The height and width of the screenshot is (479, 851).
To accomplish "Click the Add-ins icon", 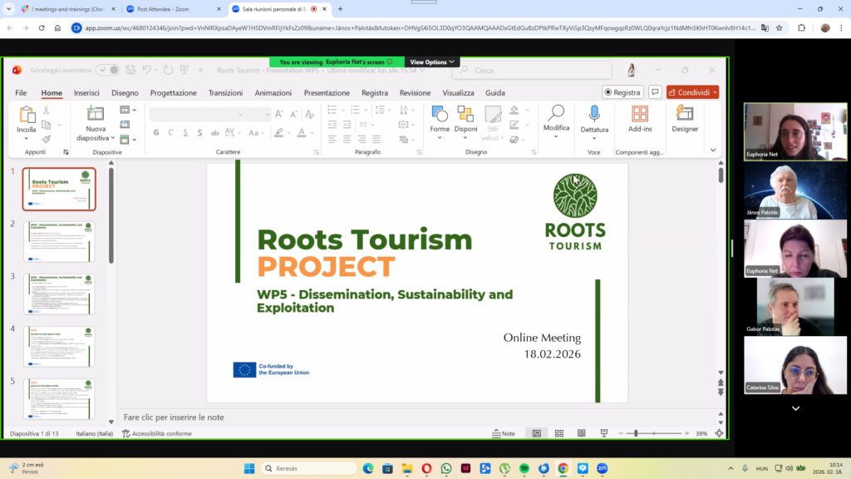I will tap(639, 114).
